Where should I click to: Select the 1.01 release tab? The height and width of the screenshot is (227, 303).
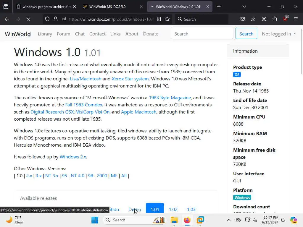click(x=155, y=209)
